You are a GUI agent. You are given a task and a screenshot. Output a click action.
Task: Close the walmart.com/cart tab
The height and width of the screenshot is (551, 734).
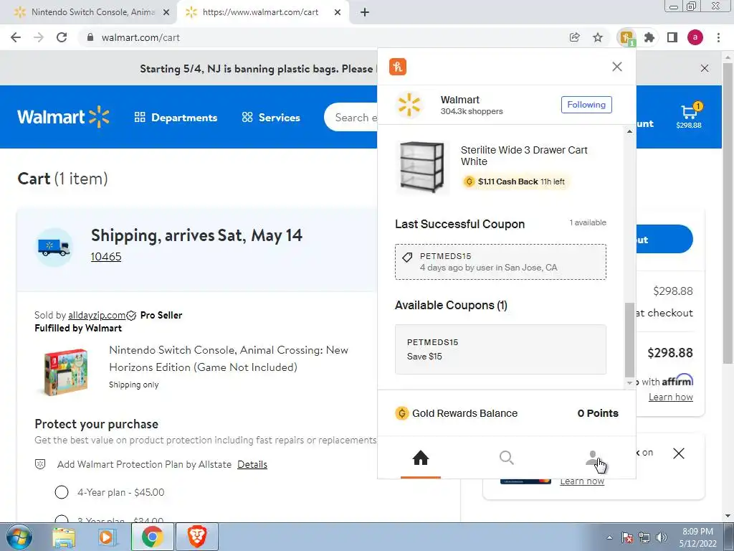[338, 13]
